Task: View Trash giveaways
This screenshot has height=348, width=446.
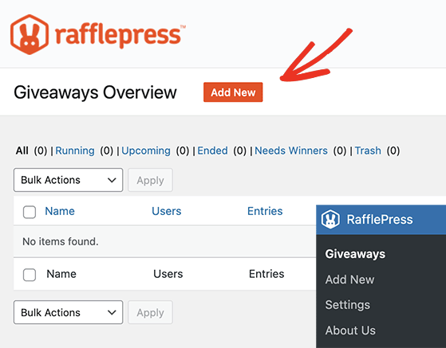Action: 368,151
